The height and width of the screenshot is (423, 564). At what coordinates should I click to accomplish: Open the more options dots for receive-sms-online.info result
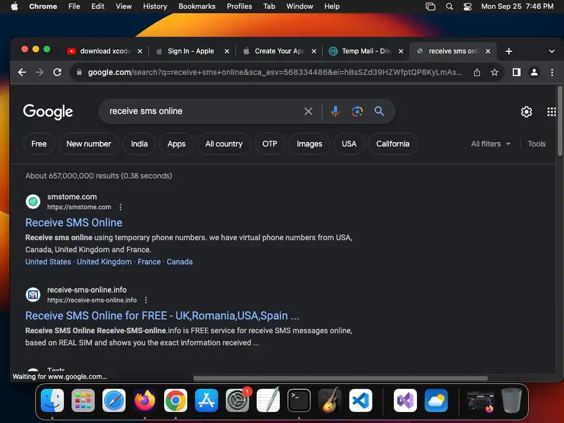145,300
